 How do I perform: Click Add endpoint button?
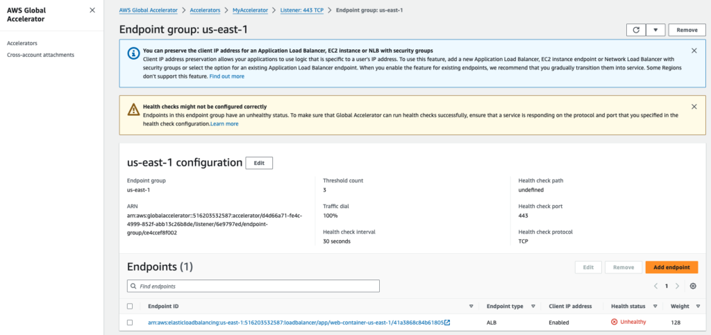click(x=671, y=267)
